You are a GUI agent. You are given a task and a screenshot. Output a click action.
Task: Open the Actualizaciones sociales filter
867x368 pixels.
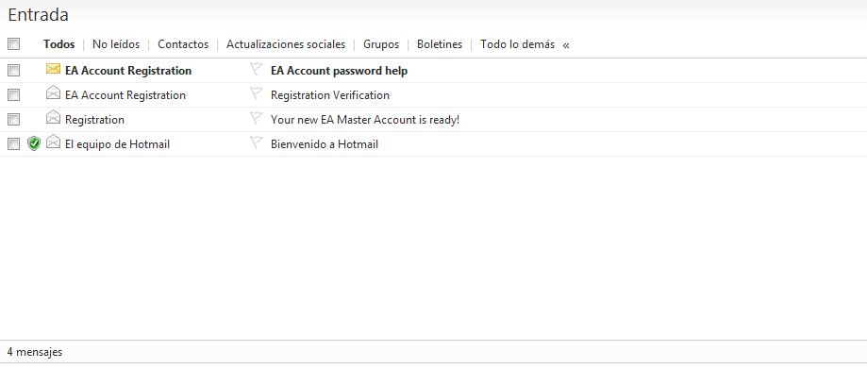pos(286,44)
